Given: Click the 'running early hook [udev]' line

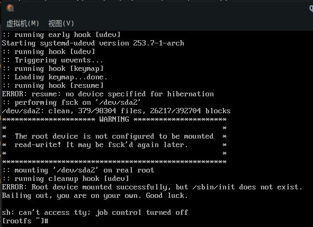Looking at the screenshot, I should [61, 35].
